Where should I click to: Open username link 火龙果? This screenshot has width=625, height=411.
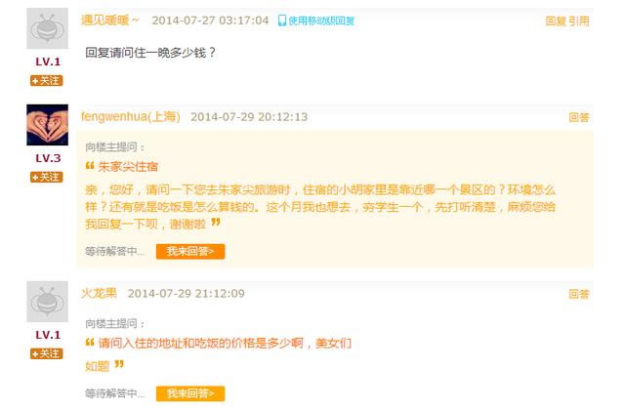pos(99,294)
